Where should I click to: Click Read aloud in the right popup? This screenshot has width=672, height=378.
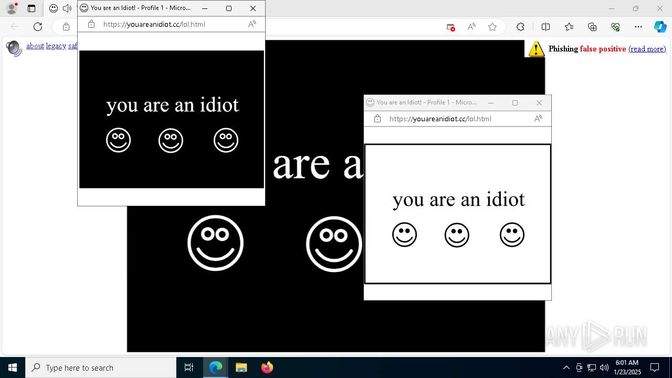coord(538,119)
